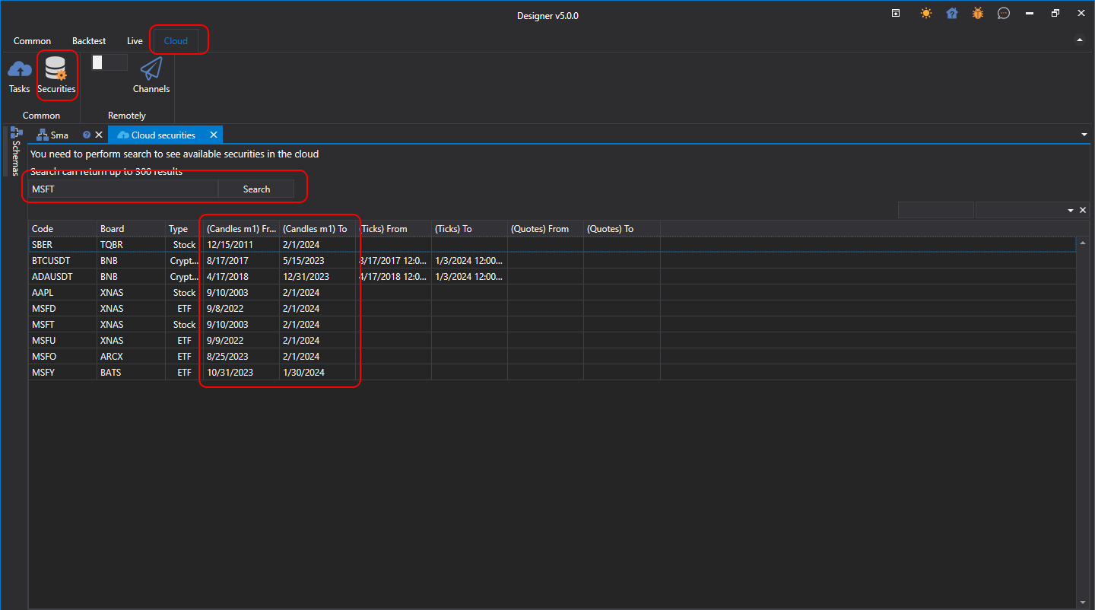
Task: Select the BTCUSDT row
Action: coord(552,260)
